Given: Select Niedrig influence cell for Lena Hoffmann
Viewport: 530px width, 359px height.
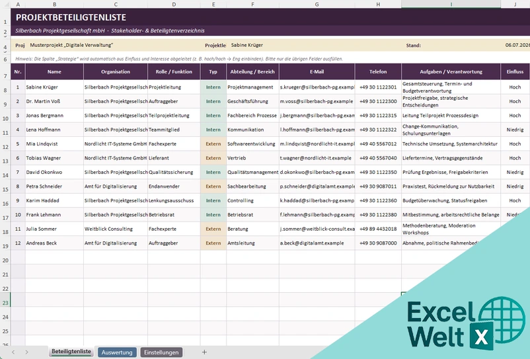Looking at the screenshot, I should pyautogui.click(x=515, y=130).
